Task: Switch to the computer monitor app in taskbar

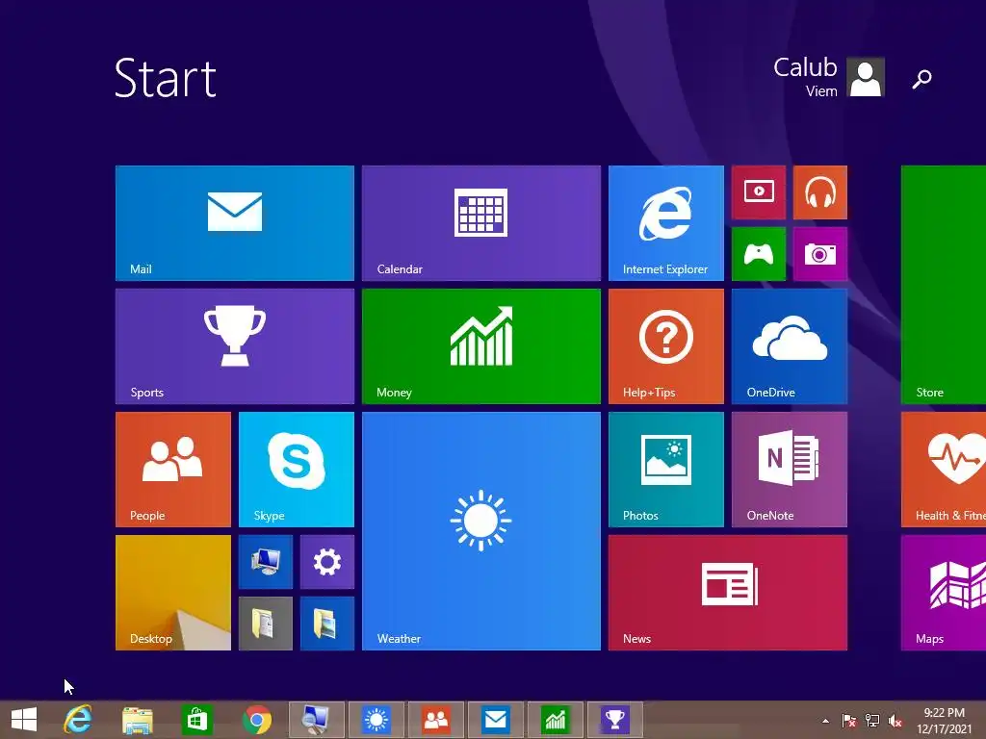Action: pyautogui.click(x=316, y=720)
